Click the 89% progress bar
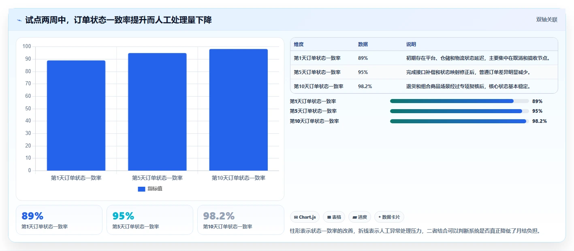Image resolution: width=574 pixels, height=251 pixels. coord(459,101)
